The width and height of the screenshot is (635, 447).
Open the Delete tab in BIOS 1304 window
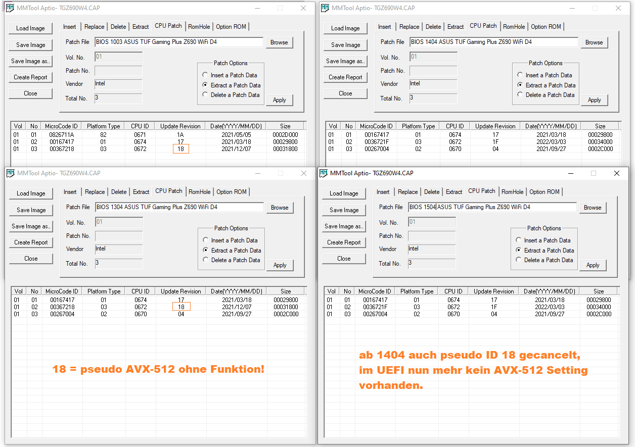click(119, 192)
